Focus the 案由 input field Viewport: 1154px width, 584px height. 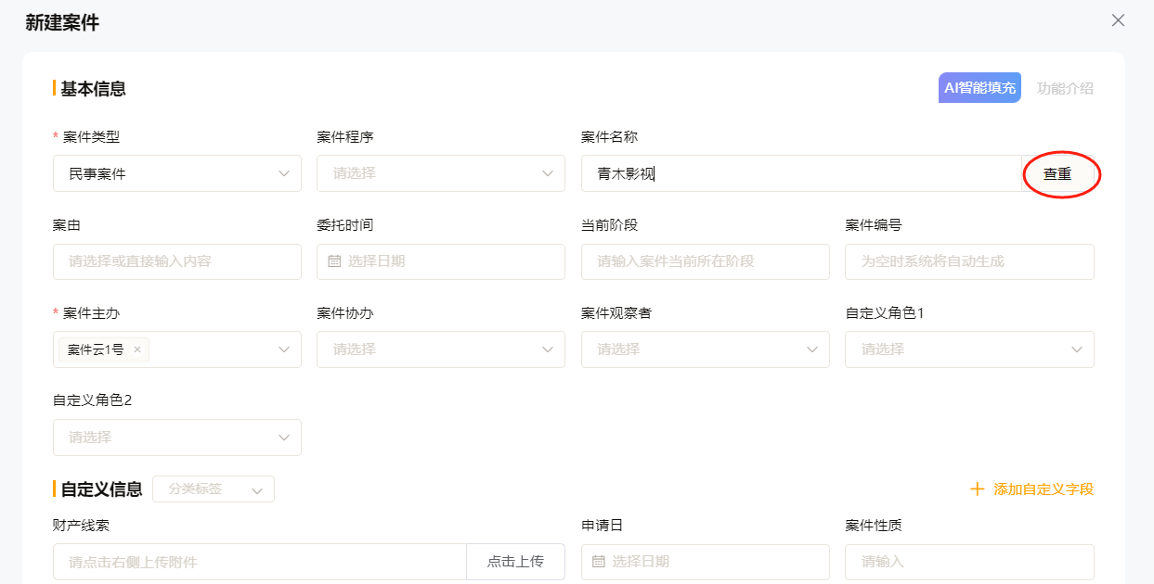[x=176, y=261]
